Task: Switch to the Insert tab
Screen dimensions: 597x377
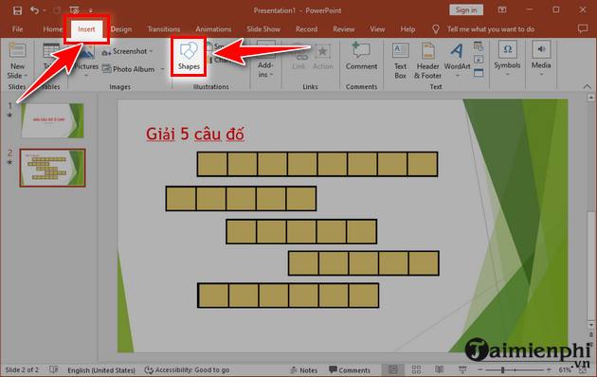Action: coord(86,29)
